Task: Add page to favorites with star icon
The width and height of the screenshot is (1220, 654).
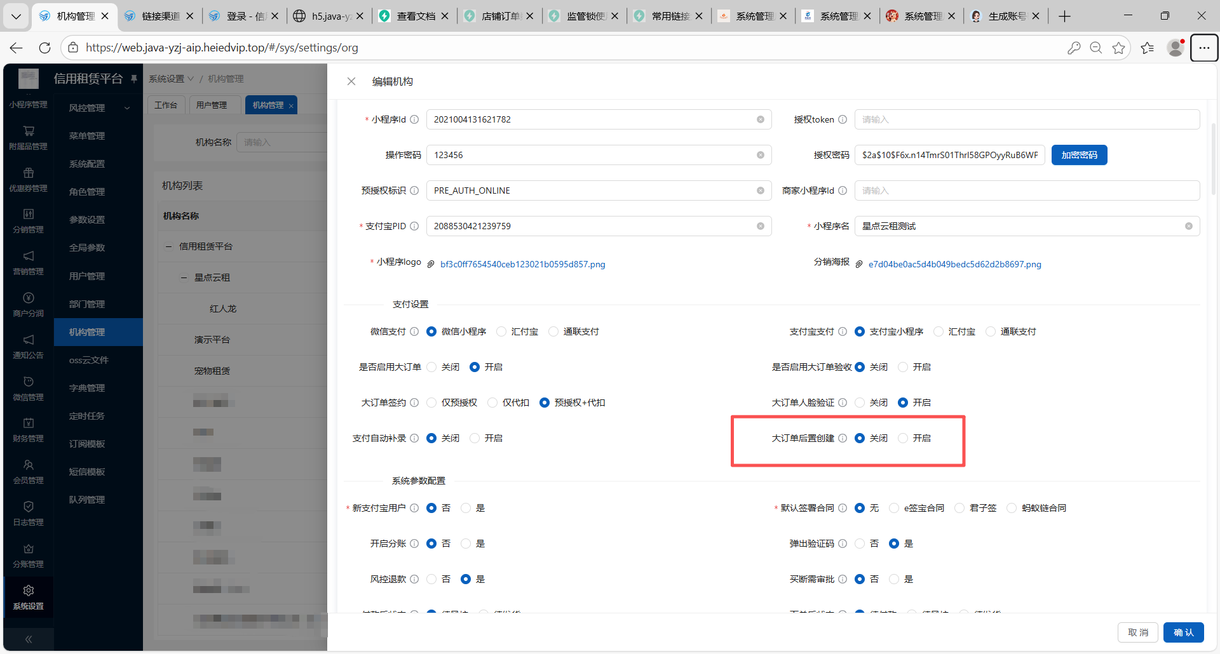Action: pyautogui.click(x=1118, y=48)
